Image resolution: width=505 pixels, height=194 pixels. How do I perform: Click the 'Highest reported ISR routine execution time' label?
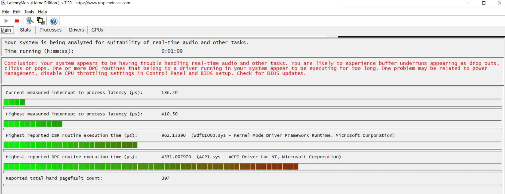pos(71,135)
